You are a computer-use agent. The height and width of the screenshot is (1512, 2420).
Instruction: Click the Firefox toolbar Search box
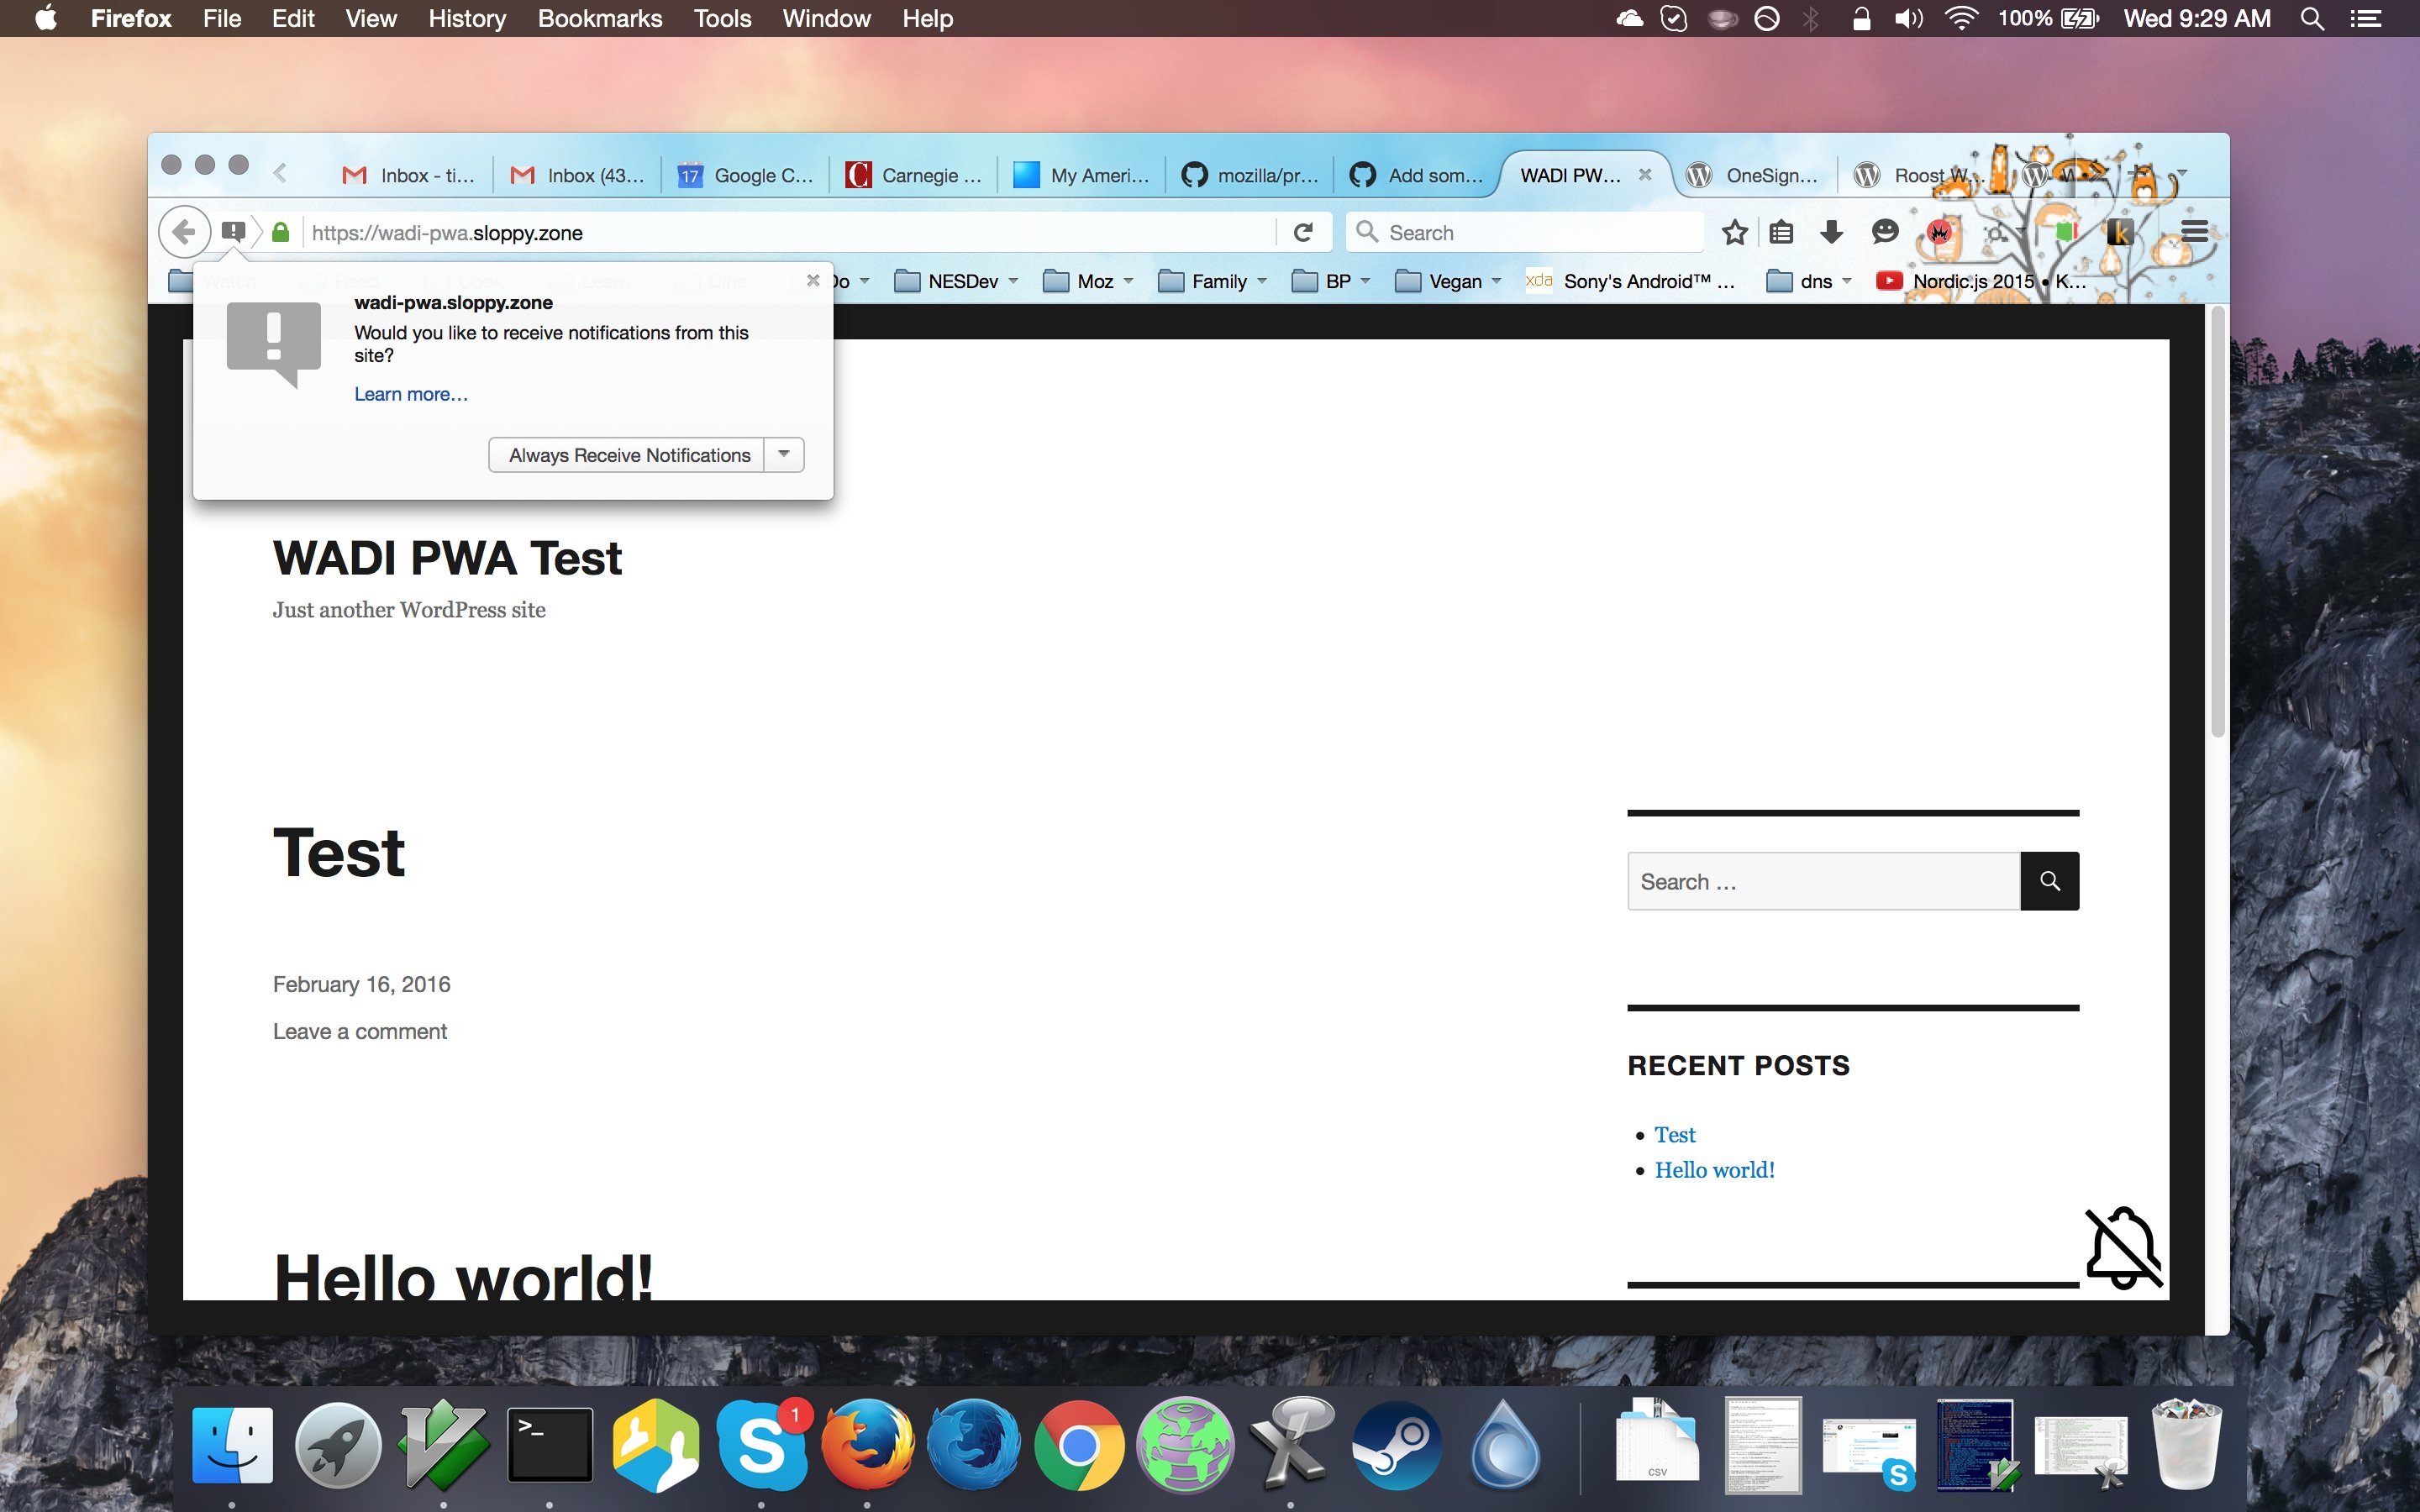tap(1525, 232)
